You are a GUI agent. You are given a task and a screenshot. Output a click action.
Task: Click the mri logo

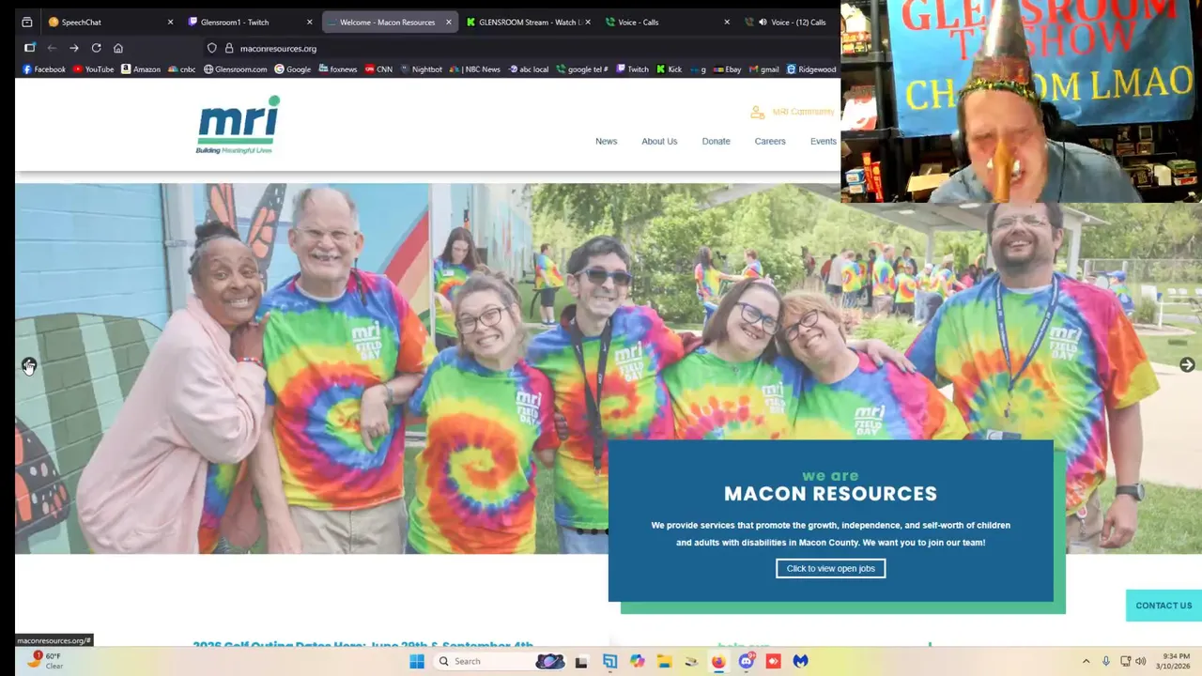pos(238,125)
